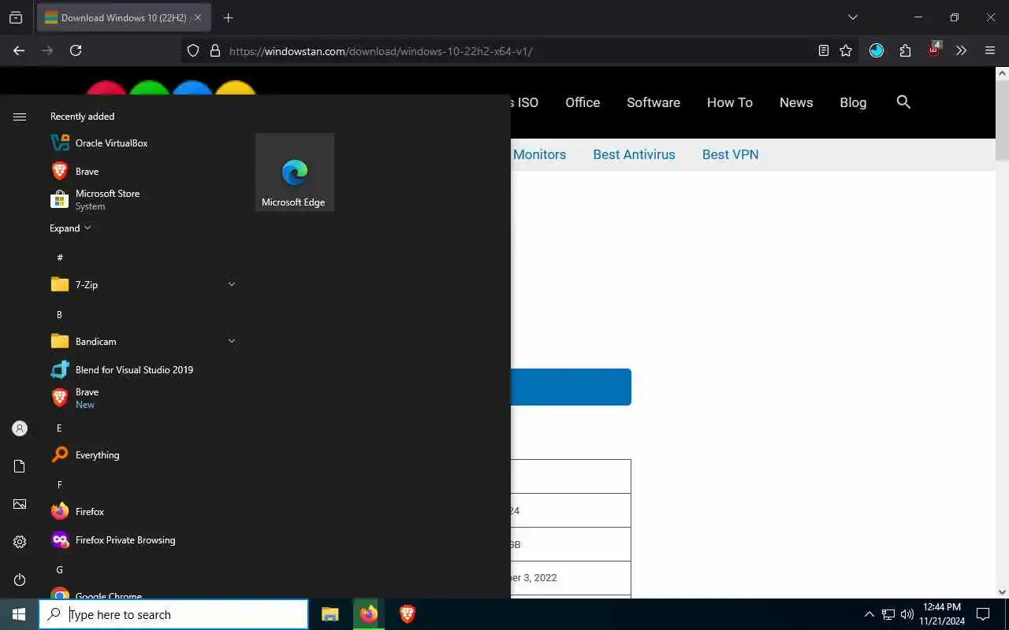Switch to Firefox on the taskbar
This screenshot has height=630, width=1009.
(x=369, y=614)
